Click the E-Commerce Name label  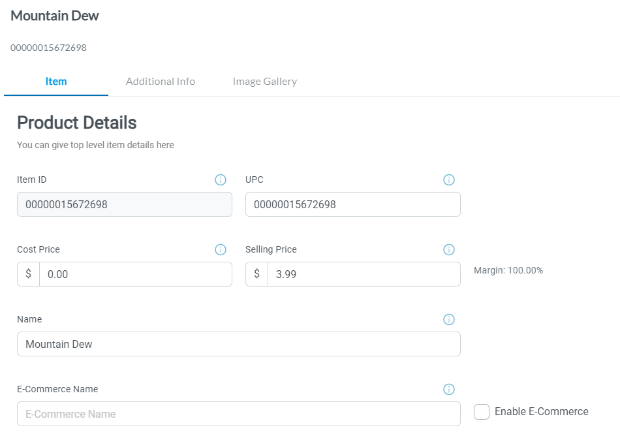tap(57, 389)
